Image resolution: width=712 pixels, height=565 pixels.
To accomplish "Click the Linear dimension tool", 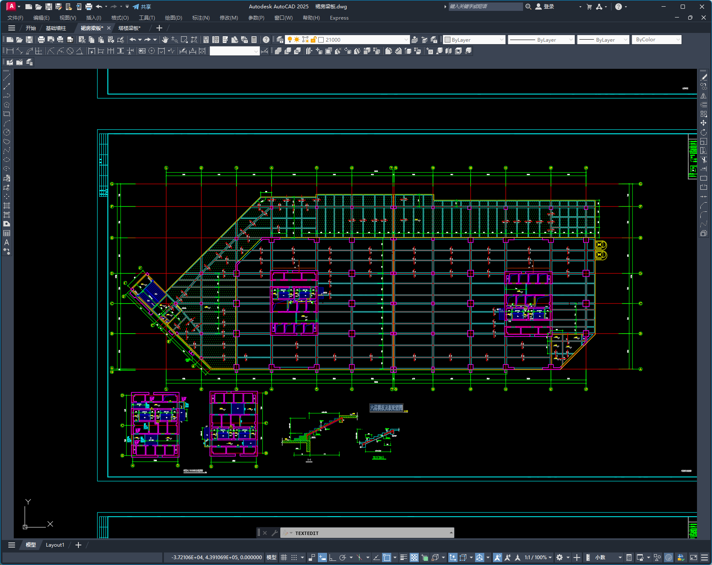I will [x=9, y=51].
